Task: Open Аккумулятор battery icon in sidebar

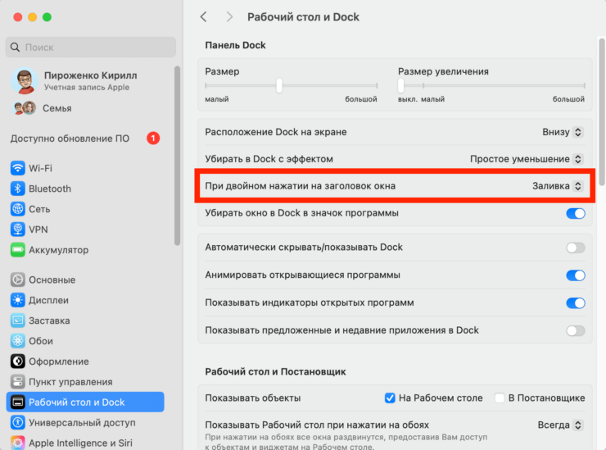Action: (17, 250)
